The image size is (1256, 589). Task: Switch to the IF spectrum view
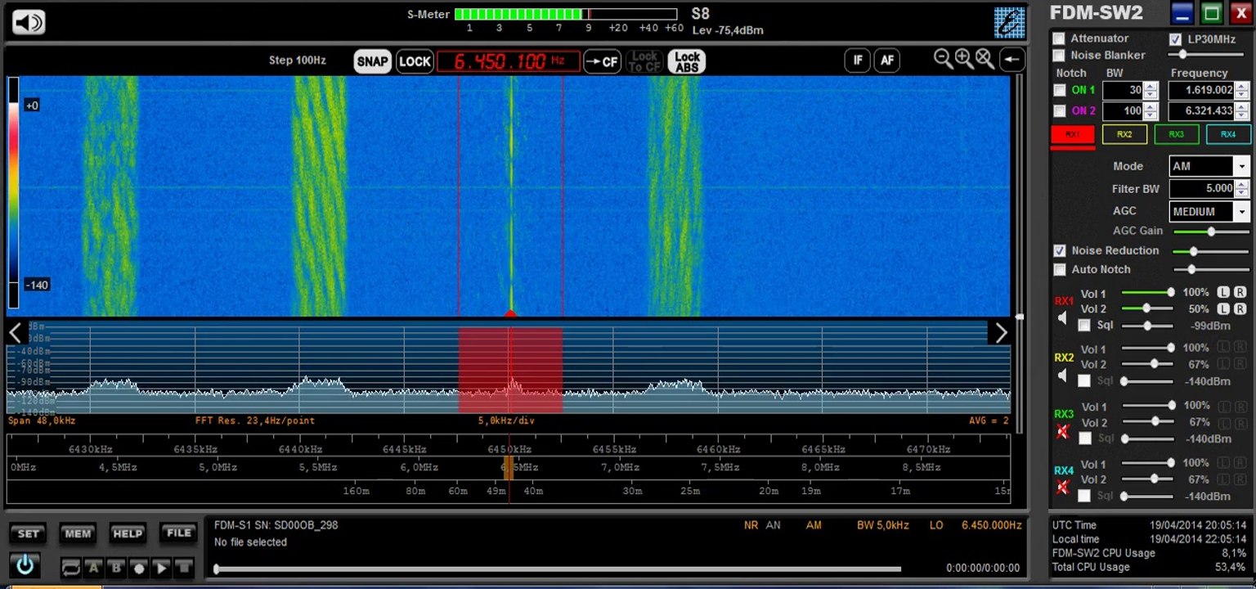[x=858, y=61]
